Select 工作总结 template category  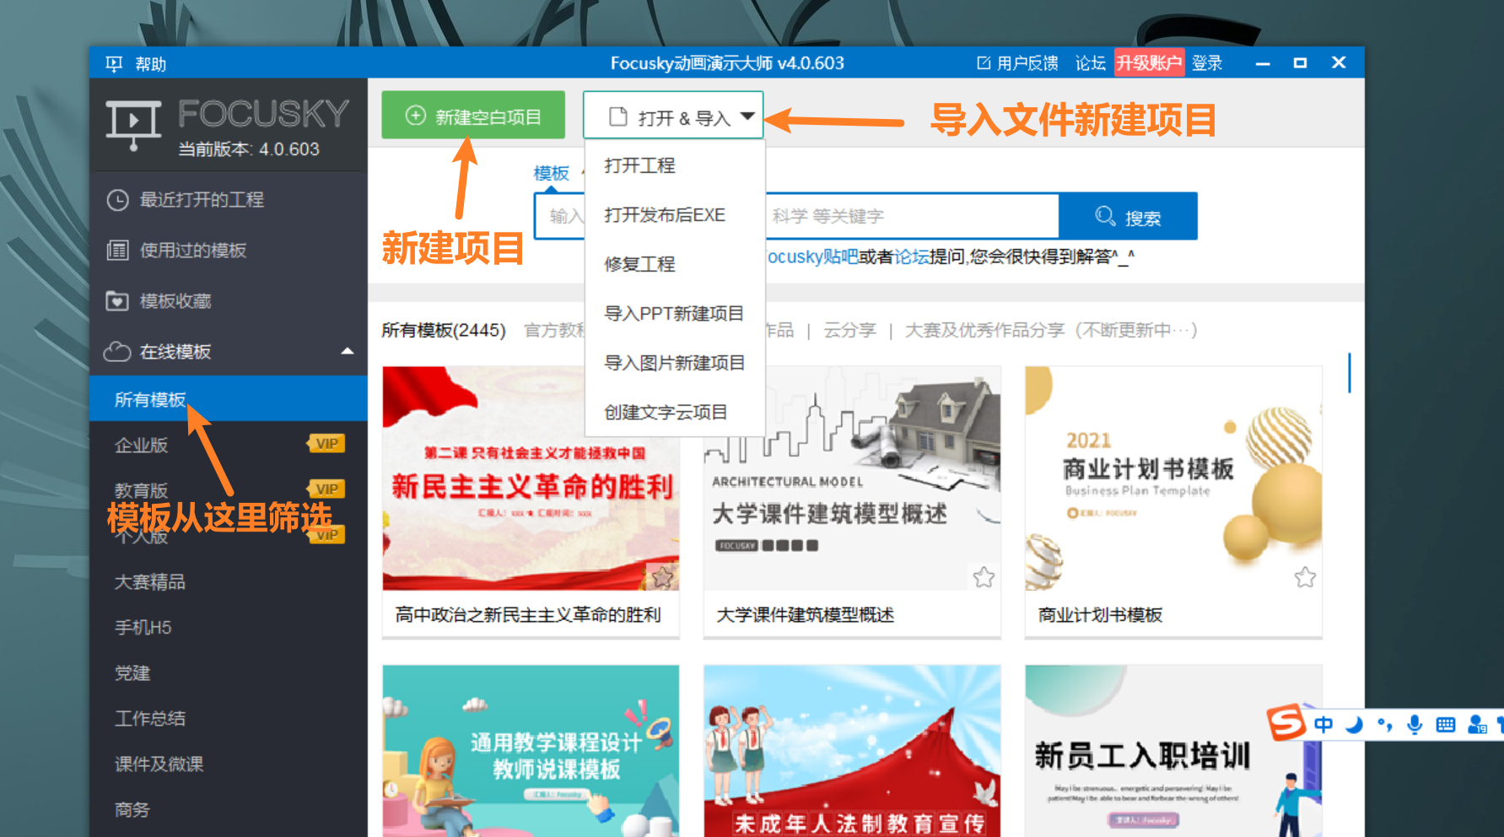click(150, 718)
